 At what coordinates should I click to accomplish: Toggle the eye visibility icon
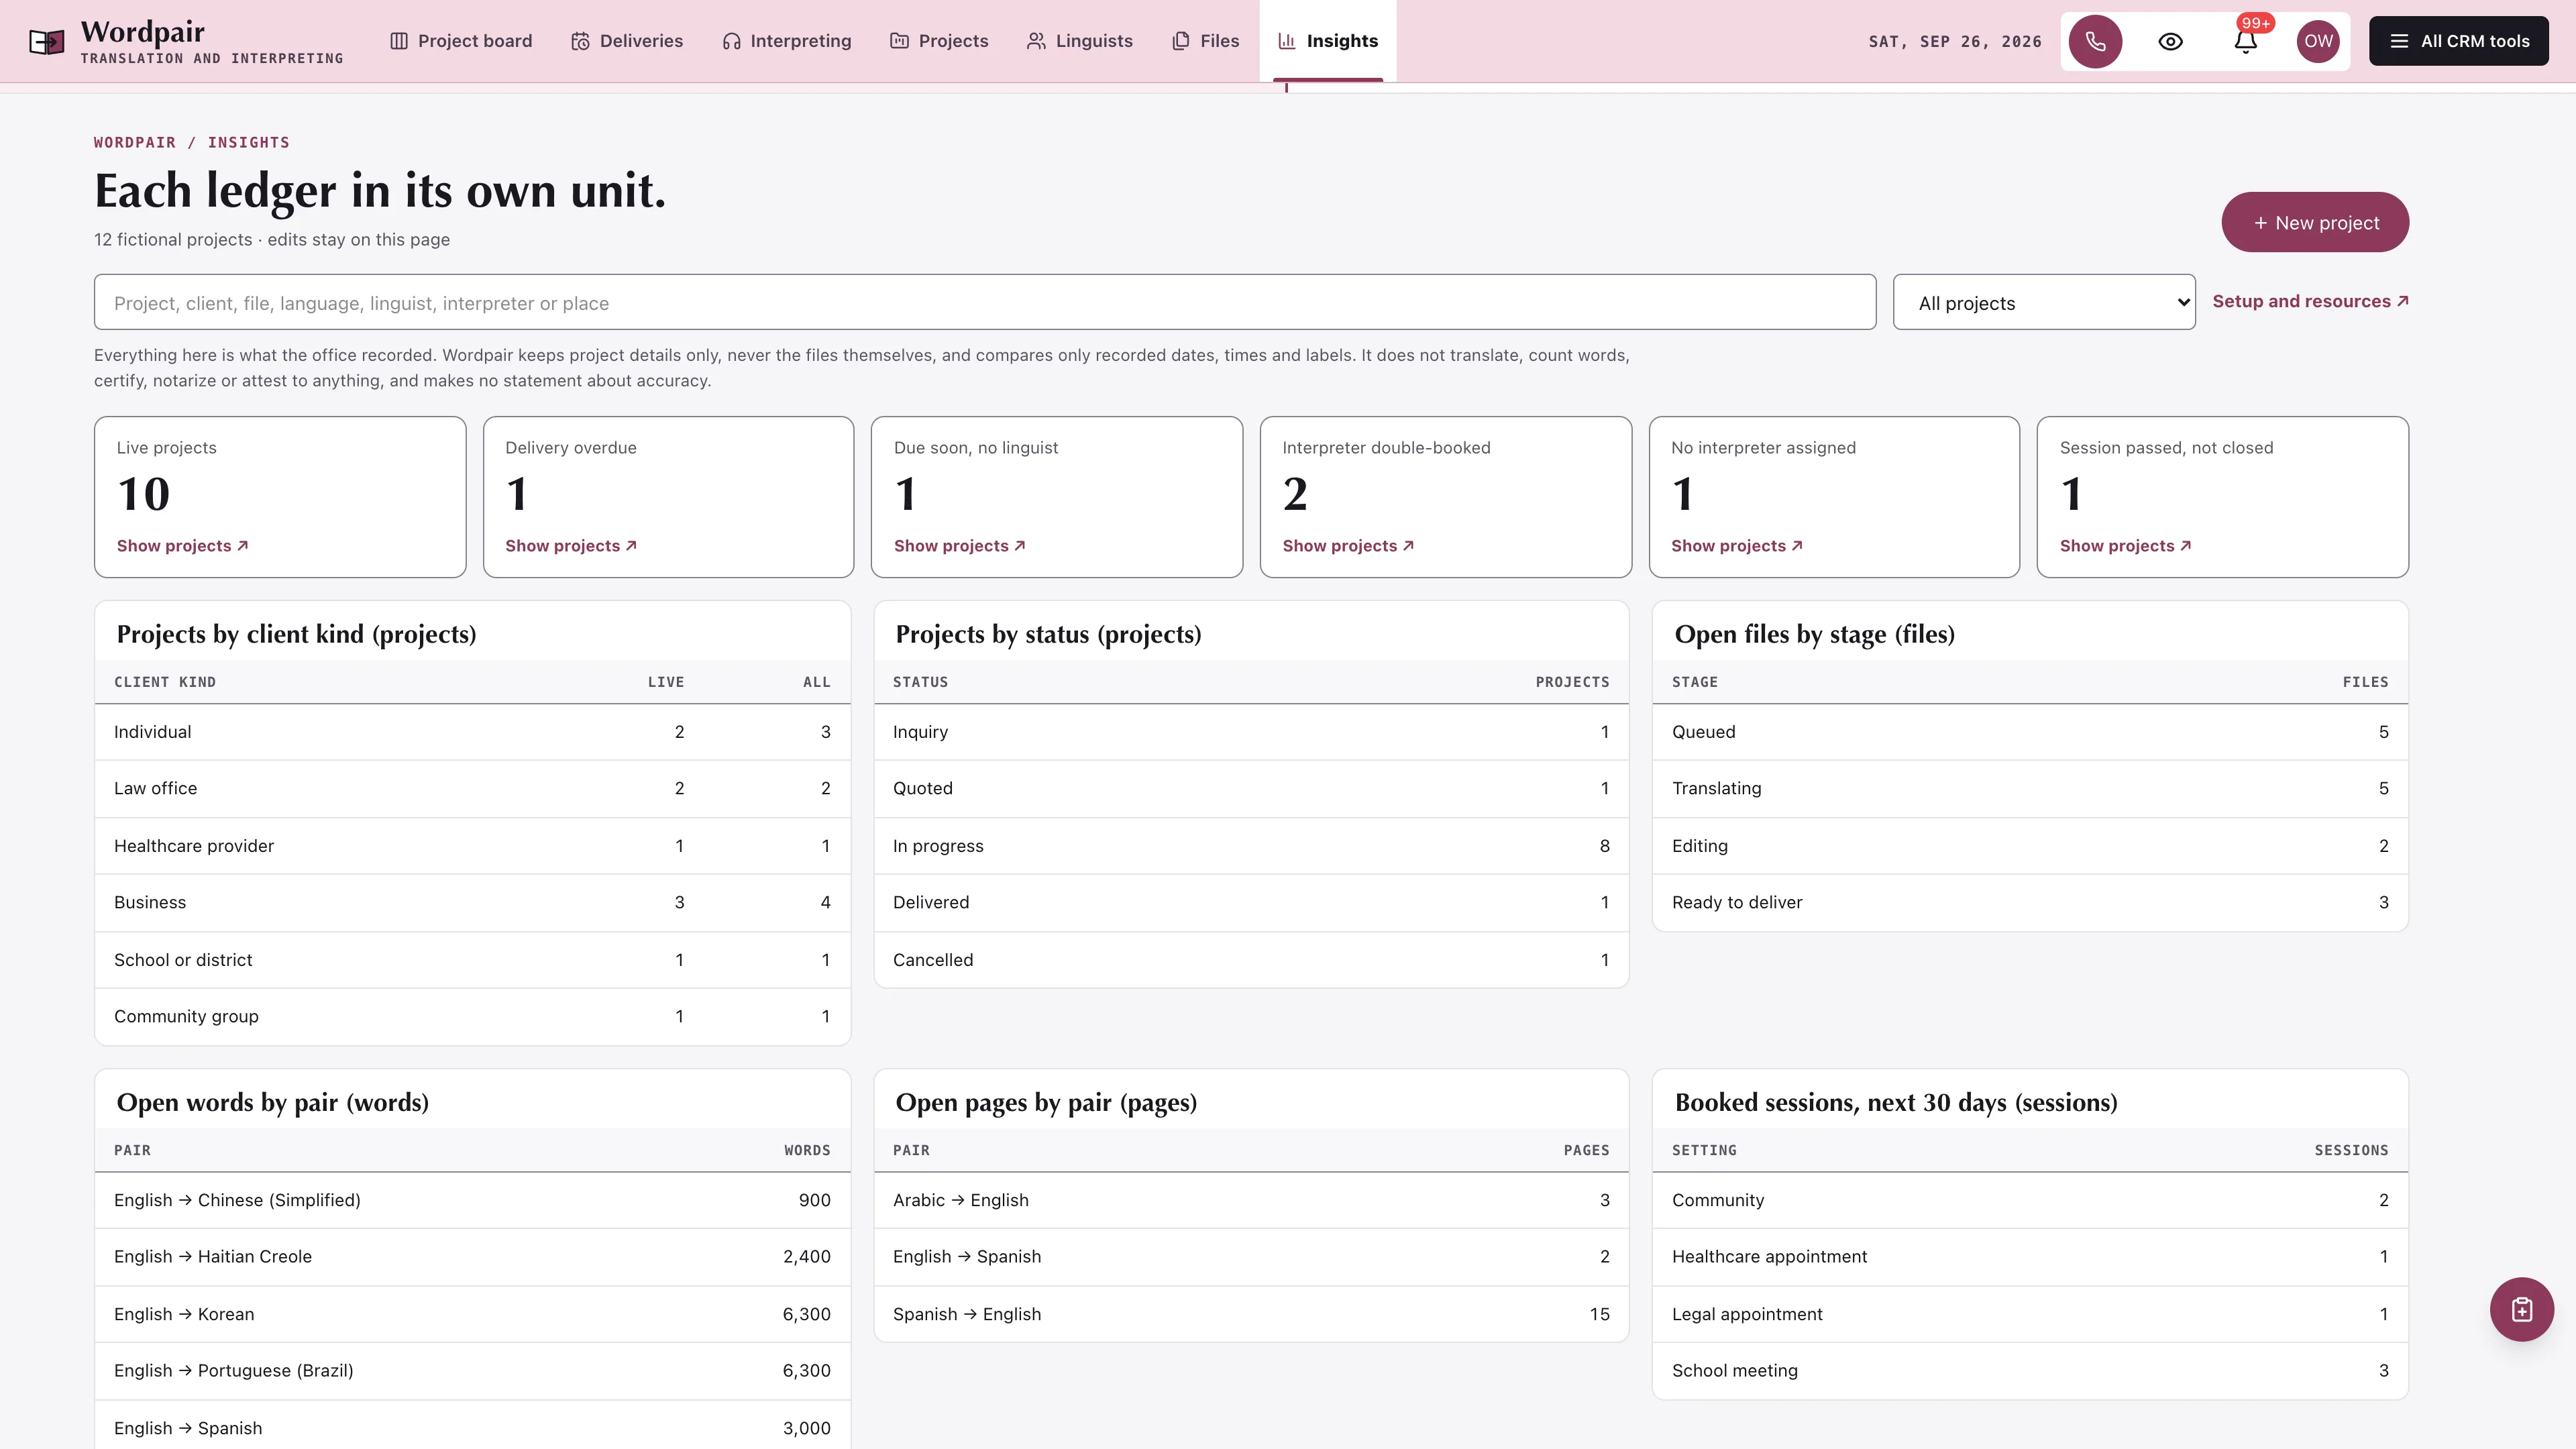(x=2170, y=41)
